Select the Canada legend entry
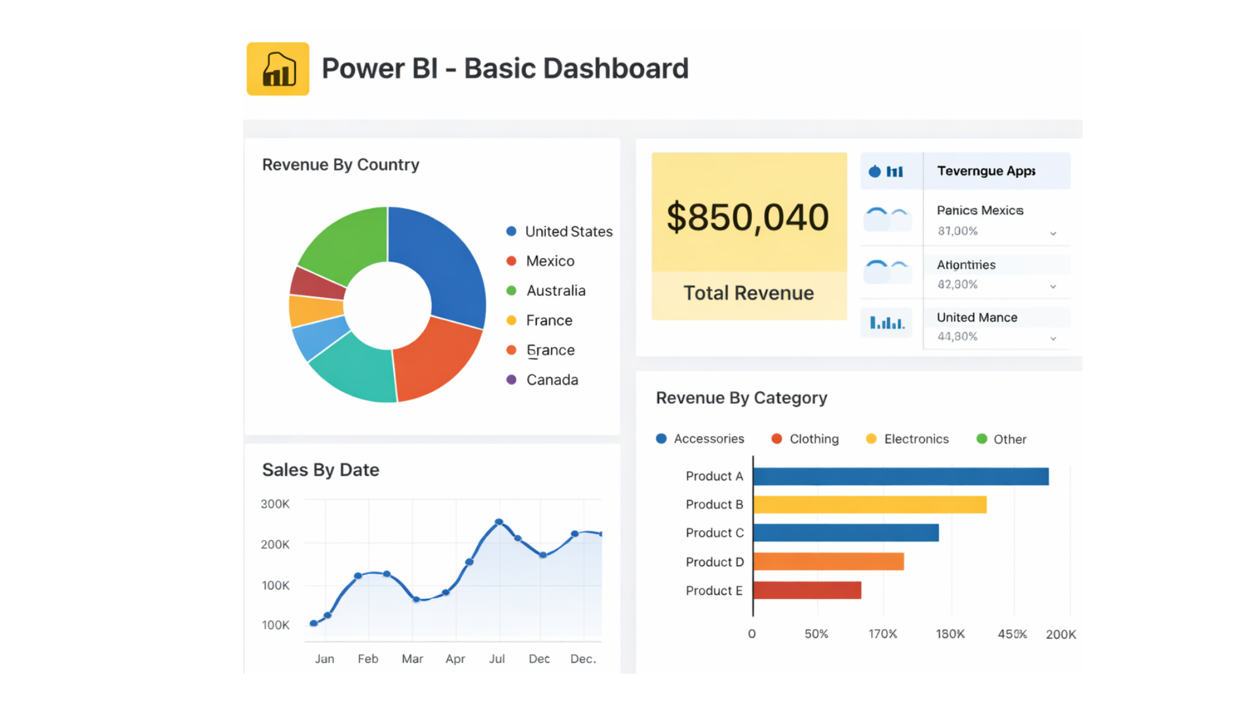The width and height of the screenshot is (1258, 707). pyautogui.click(x=542, y=380)
